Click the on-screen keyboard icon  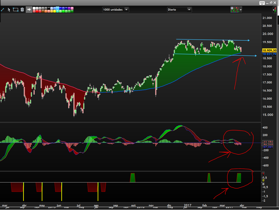coord(262,3)
